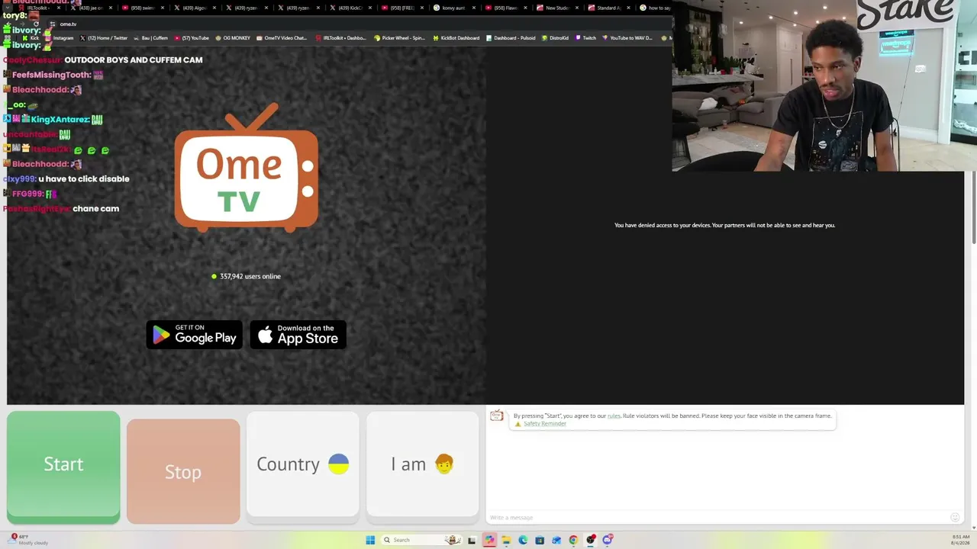The width and height of the screenshot is (977, 549).
Task: Open the Copilot app on the taskbar
Action: click(x=489, y=540)
